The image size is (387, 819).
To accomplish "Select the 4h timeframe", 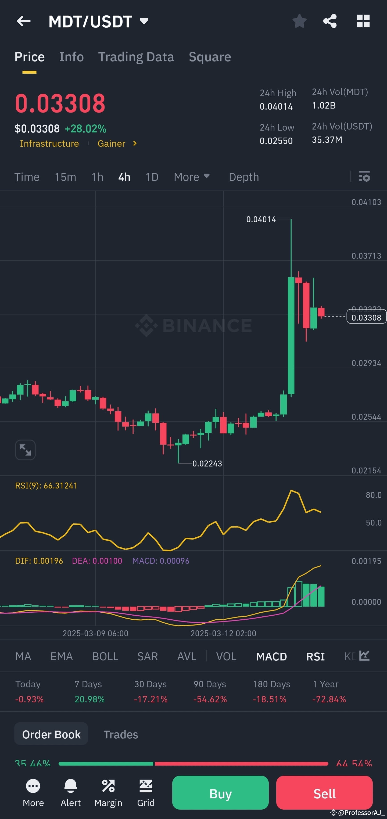I will coord(124,177).
